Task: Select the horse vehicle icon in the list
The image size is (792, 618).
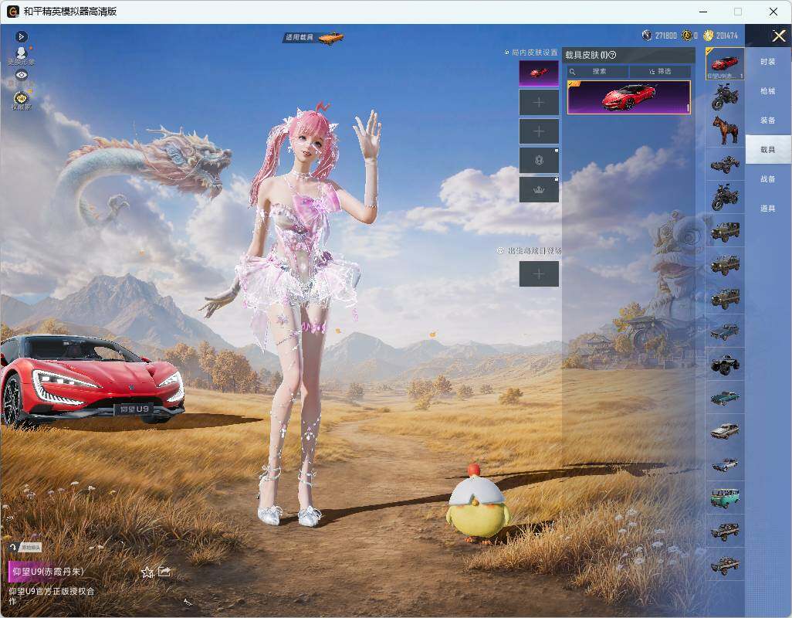Action: coord(726,130)
